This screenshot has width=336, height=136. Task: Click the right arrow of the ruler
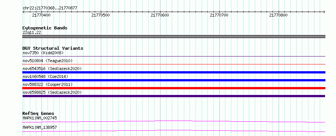point(324,12)
